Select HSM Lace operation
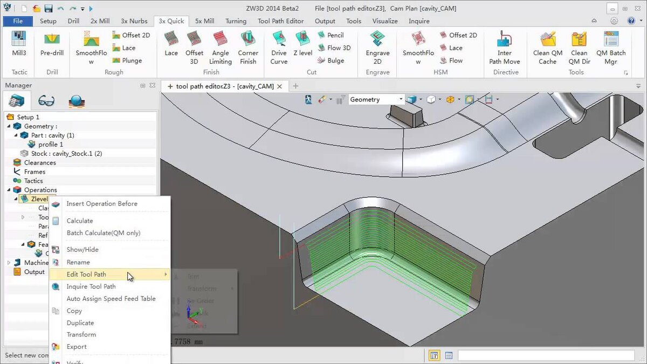 coord(450,48)
